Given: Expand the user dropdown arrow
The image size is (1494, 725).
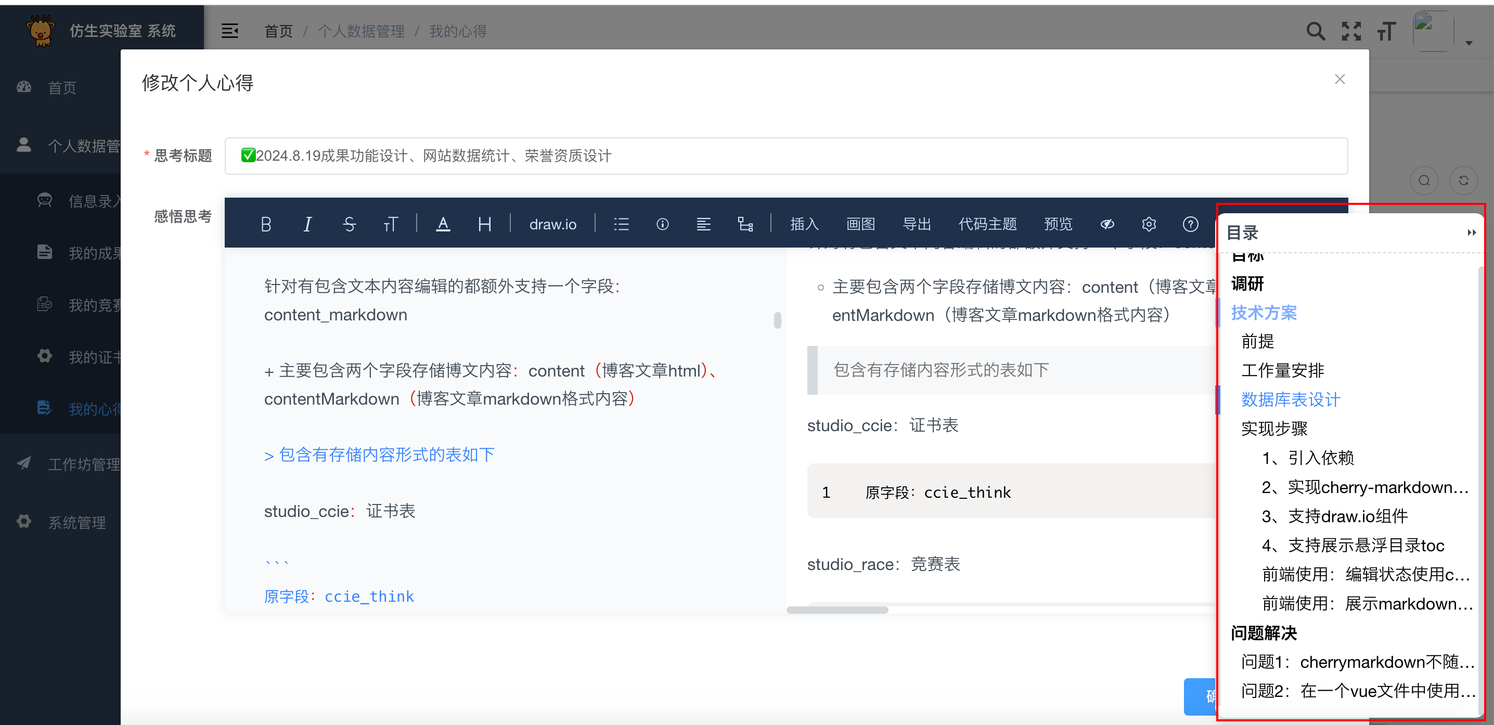Looking at the screenshot, I should point(1469,43).
